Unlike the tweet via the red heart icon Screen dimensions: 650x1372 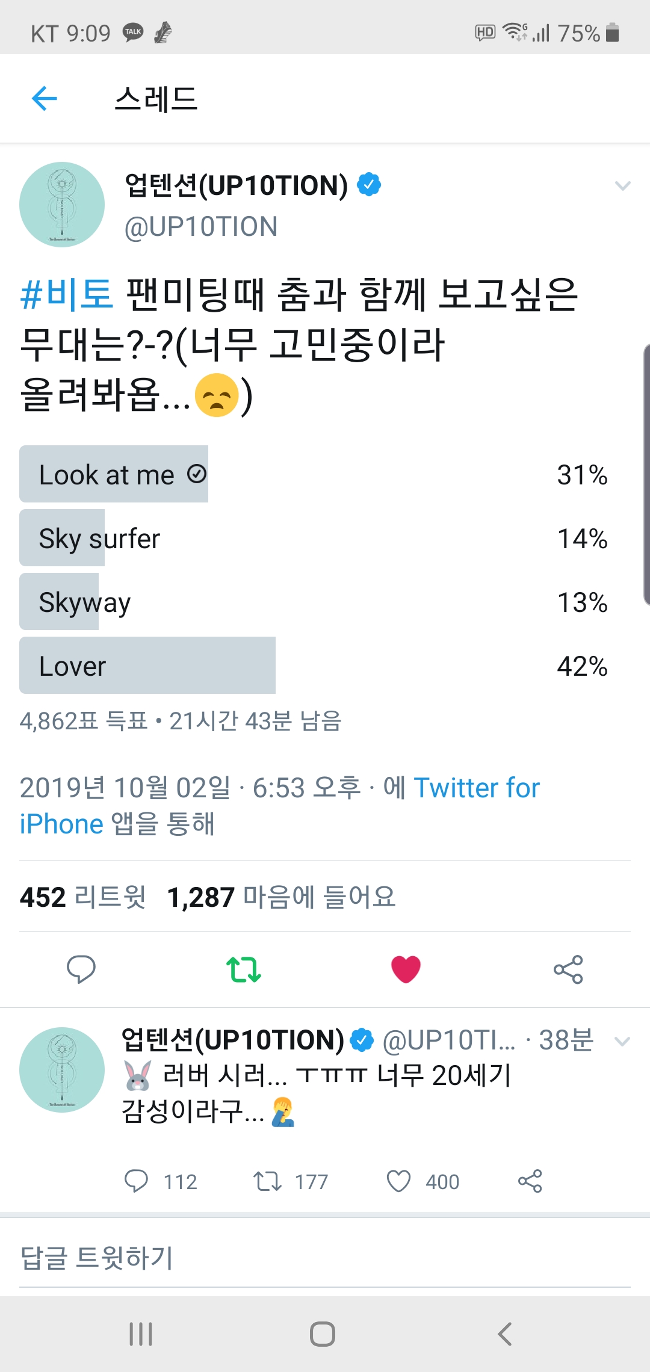point(404,968)
